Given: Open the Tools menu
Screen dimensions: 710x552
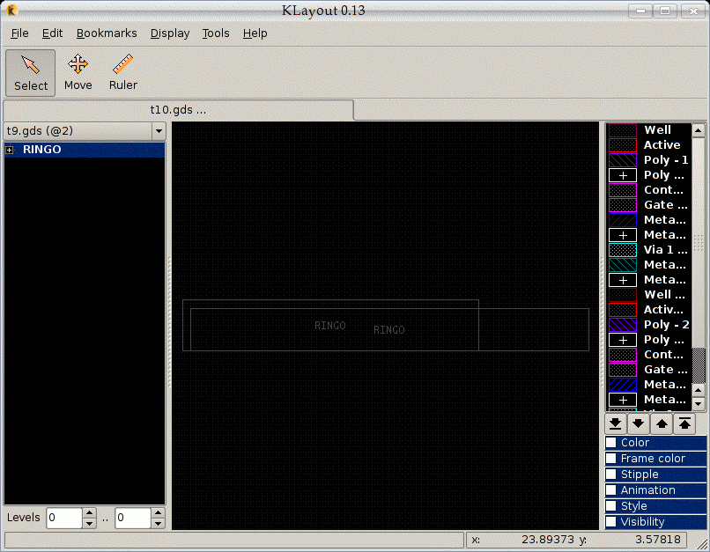Looking at the screenshot, I should coord(216,33).
